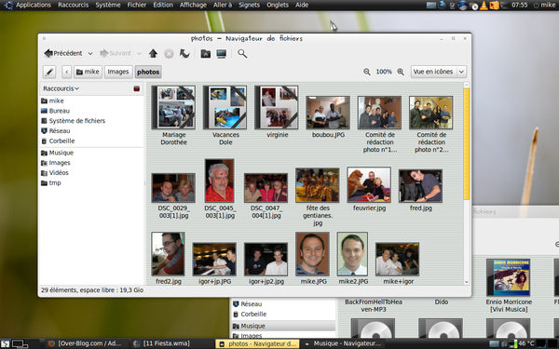This screenshot has height=349, width=559.
Task: Open the Affichage menu
Action: pos(193,5)
